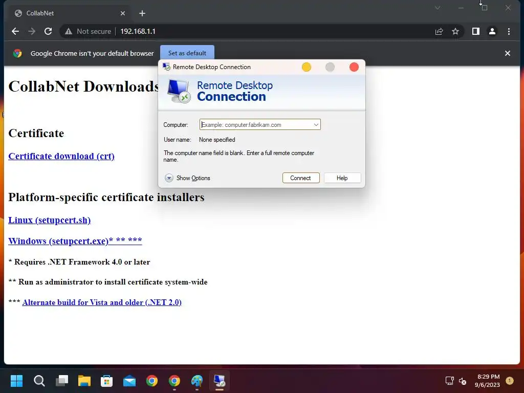Image resolution: width=524 pixels, height=393 pixels.
Task: Click the Help button
Action: point(342,178)
